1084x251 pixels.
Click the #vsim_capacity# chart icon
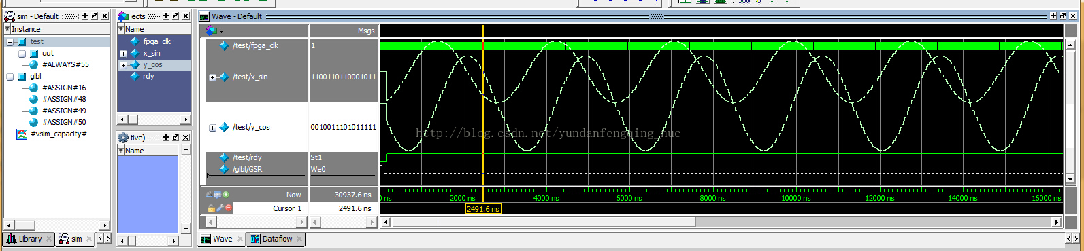tap(22, 134)
